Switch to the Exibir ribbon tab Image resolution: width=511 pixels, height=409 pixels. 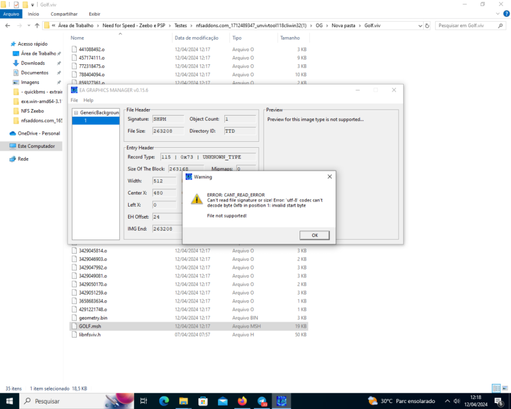[x=94, y=14]
